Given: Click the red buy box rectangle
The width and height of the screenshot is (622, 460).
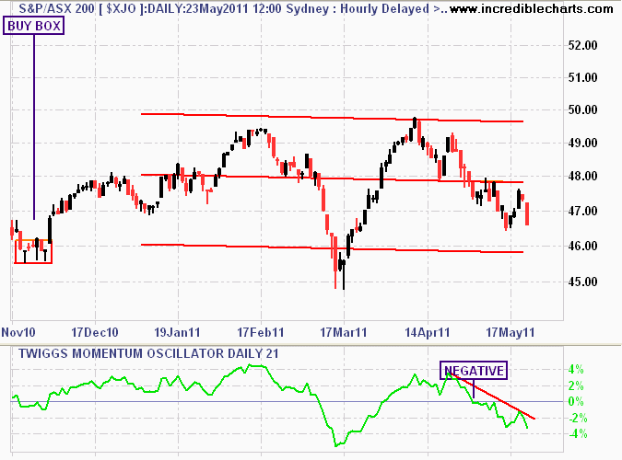Looking at the screenshot, I should coord(33,251).
